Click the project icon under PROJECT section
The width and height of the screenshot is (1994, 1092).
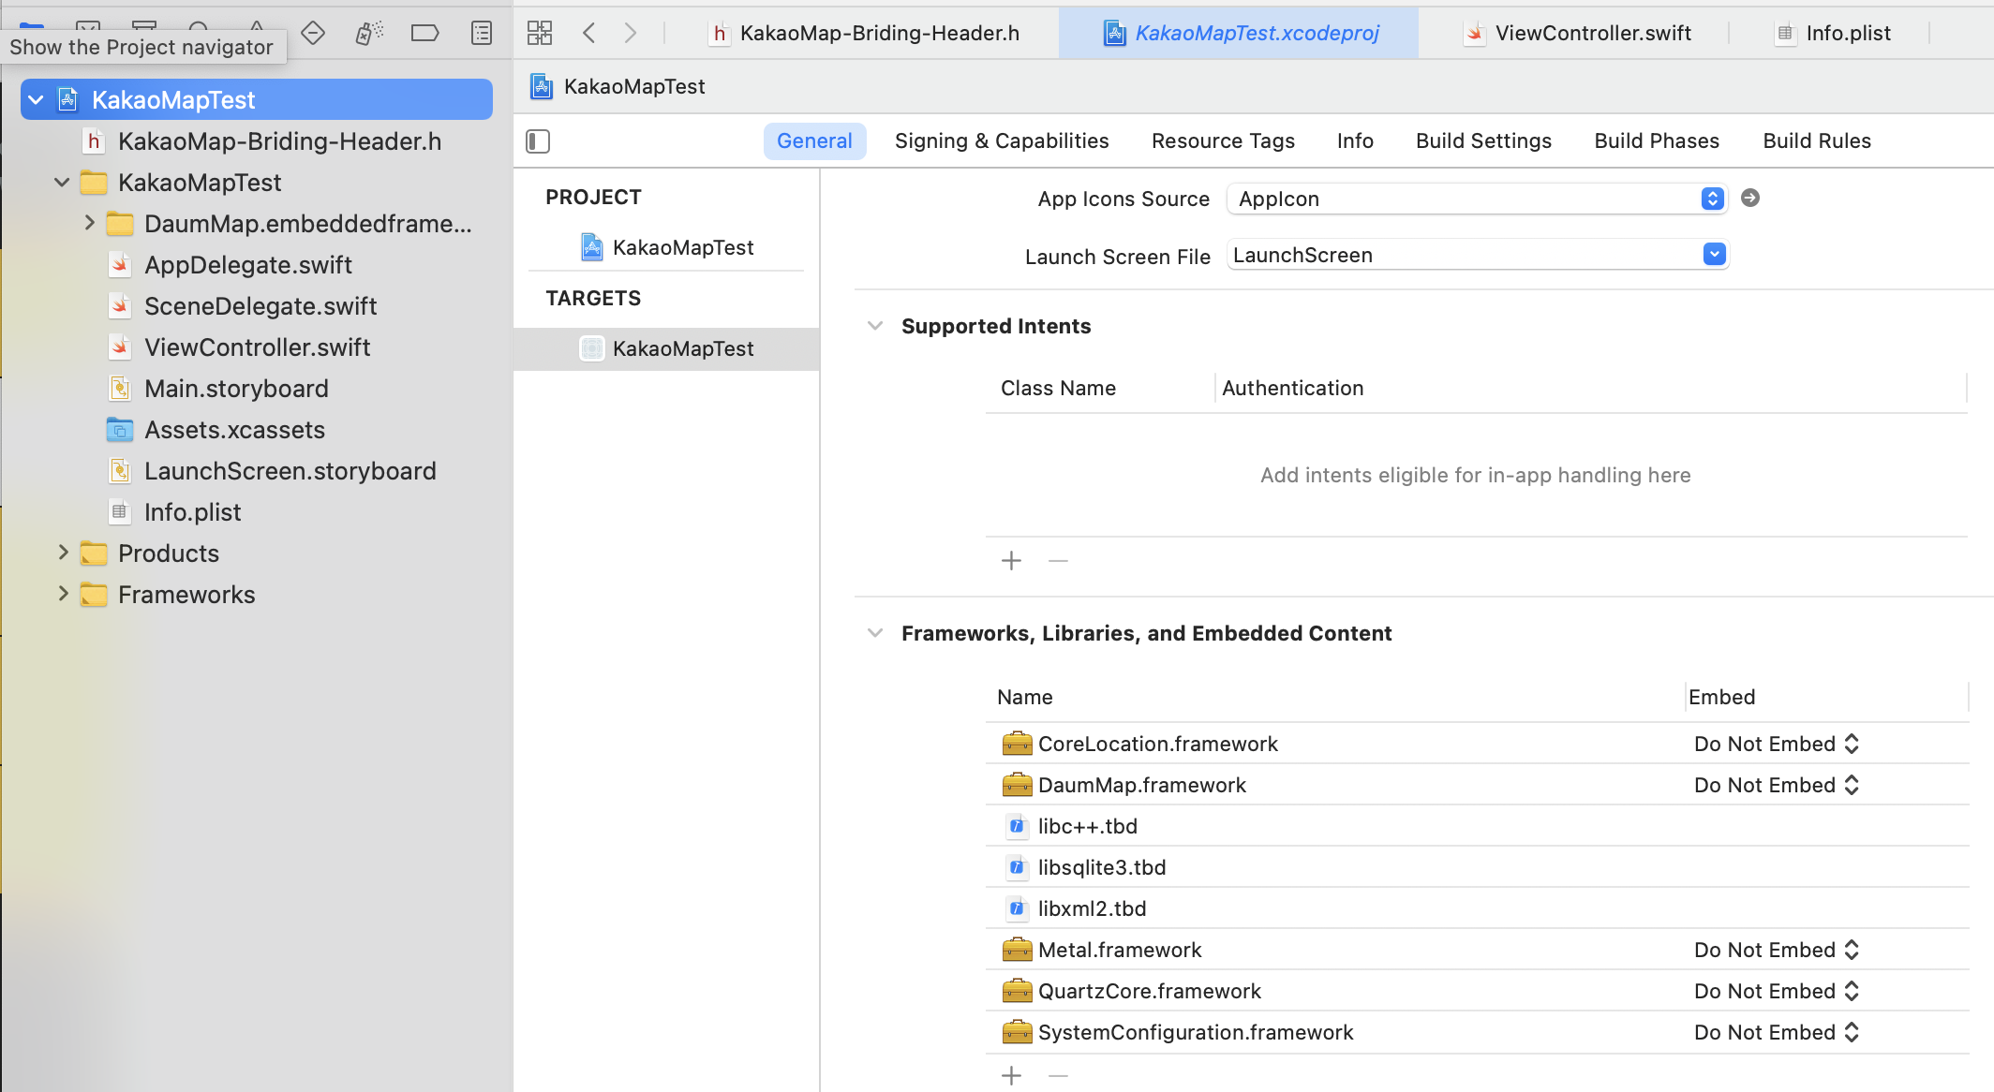tap(592, 247)
